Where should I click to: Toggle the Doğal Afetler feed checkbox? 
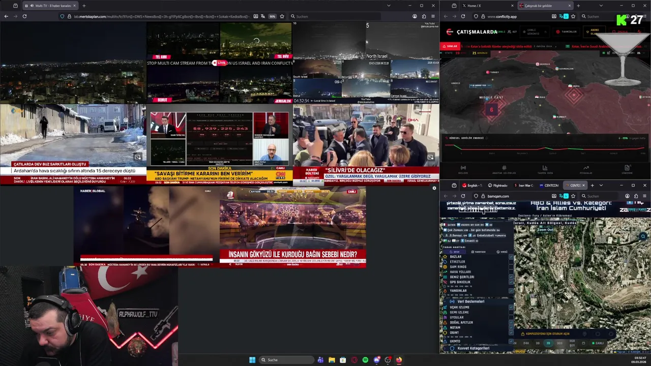click(511, 322)
